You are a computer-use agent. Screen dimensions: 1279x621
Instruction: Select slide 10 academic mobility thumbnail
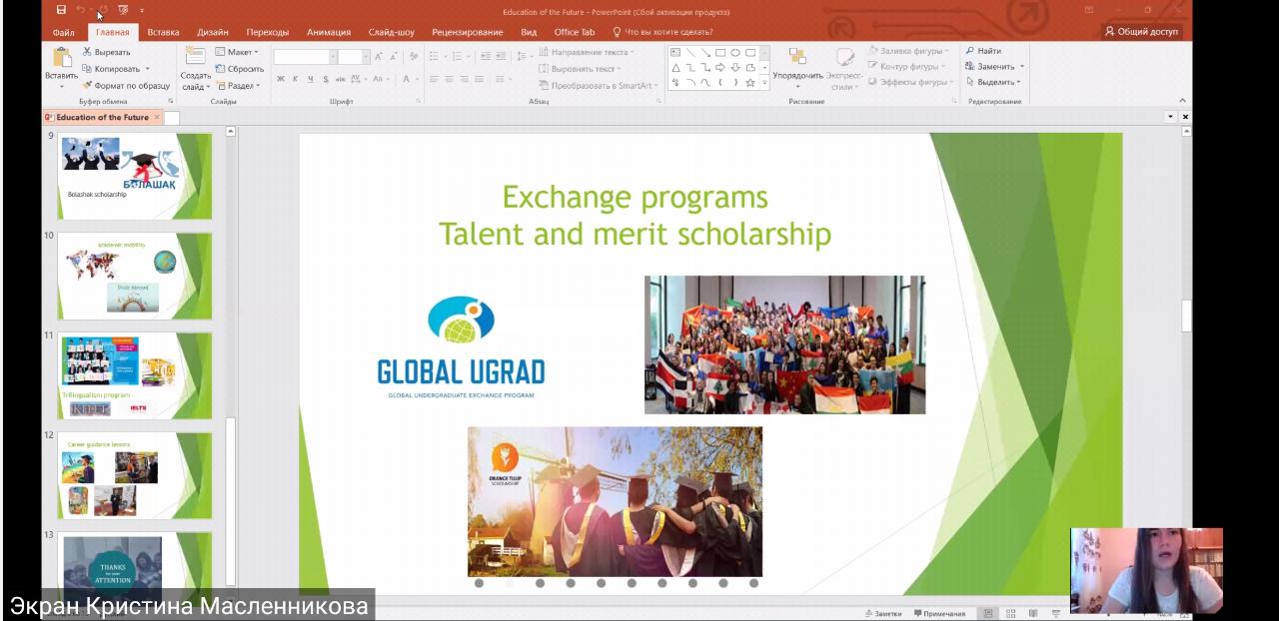[x=134, y=276]
